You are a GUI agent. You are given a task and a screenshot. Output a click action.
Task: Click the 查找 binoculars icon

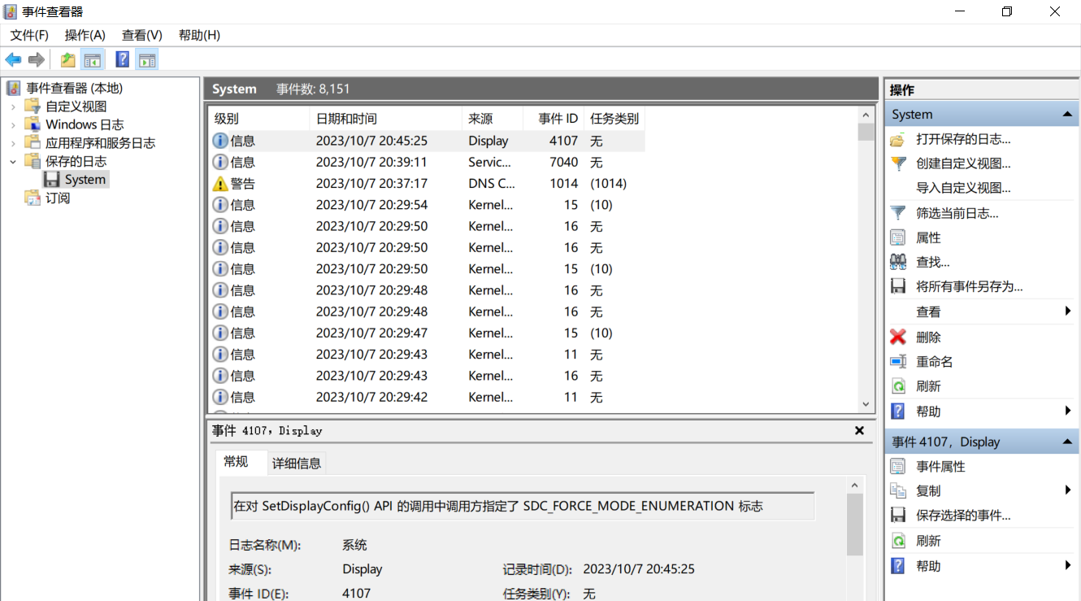pos(898,262)
